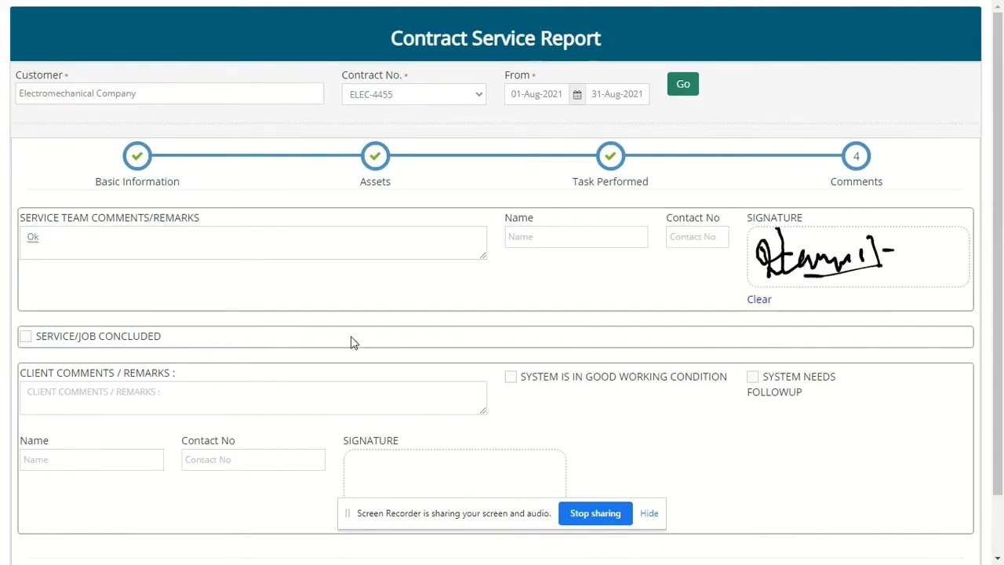
Task: Click the upper SIGNATURE label
Action: coord(774,217)
